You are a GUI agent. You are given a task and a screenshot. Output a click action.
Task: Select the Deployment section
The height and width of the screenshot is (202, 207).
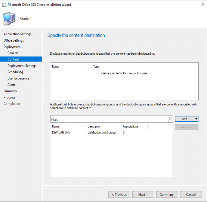[x=12, y=47]
